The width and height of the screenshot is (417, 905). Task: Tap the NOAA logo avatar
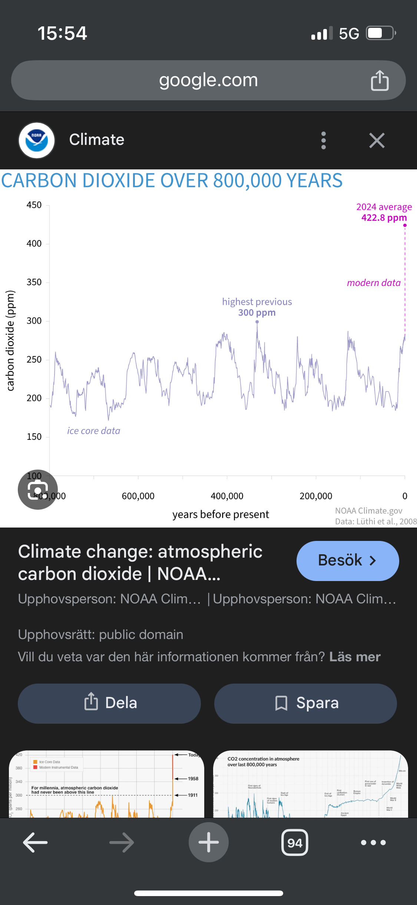click(37, 140)
